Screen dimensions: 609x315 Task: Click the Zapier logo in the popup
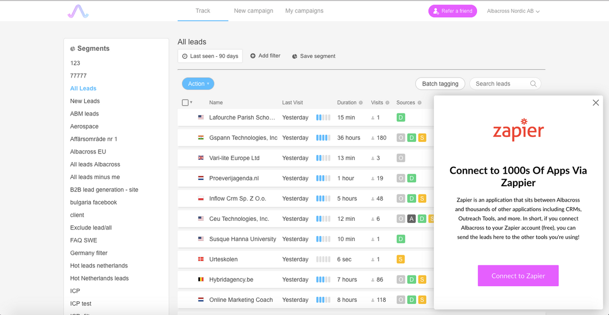pyautogui.click(x=518, y=130)
